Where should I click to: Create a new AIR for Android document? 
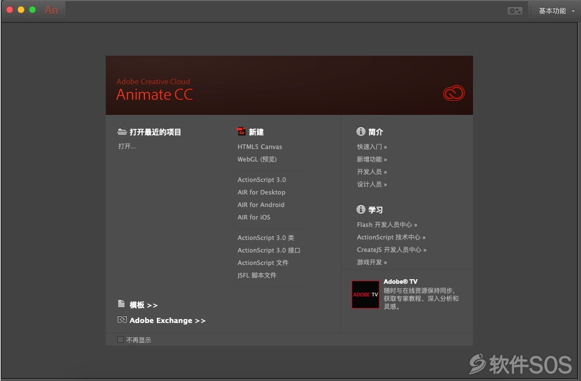[261, 205]
